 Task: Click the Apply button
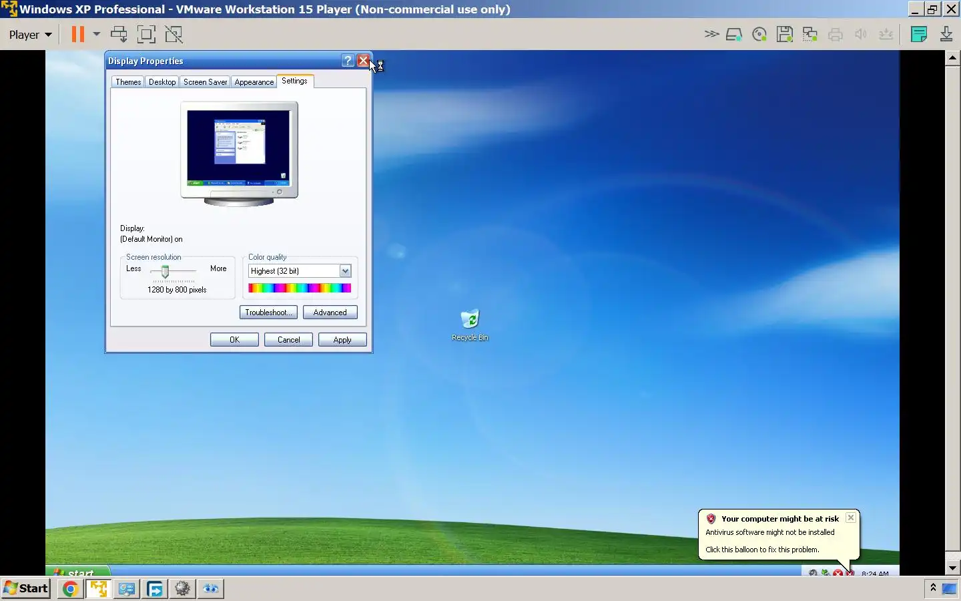(x=342, y=340)
